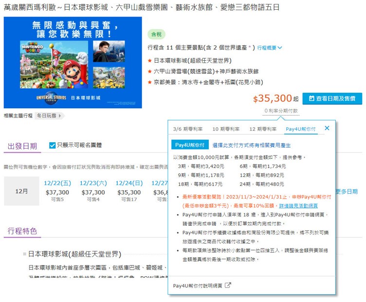
Task: Click 6期，每期約1,734元 text
Action: click(263, 167)
